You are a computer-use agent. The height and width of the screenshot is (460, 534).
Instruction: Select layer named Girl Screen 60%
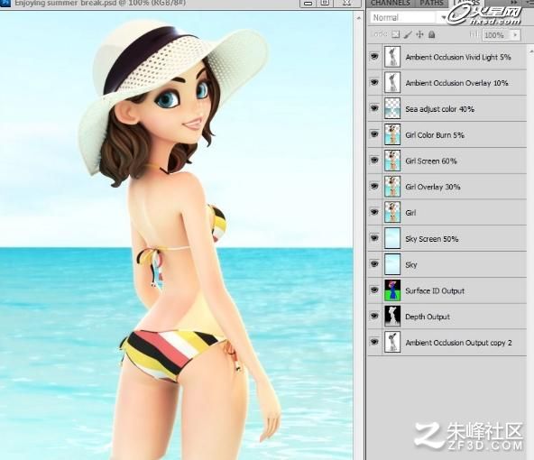click(431, 161)
